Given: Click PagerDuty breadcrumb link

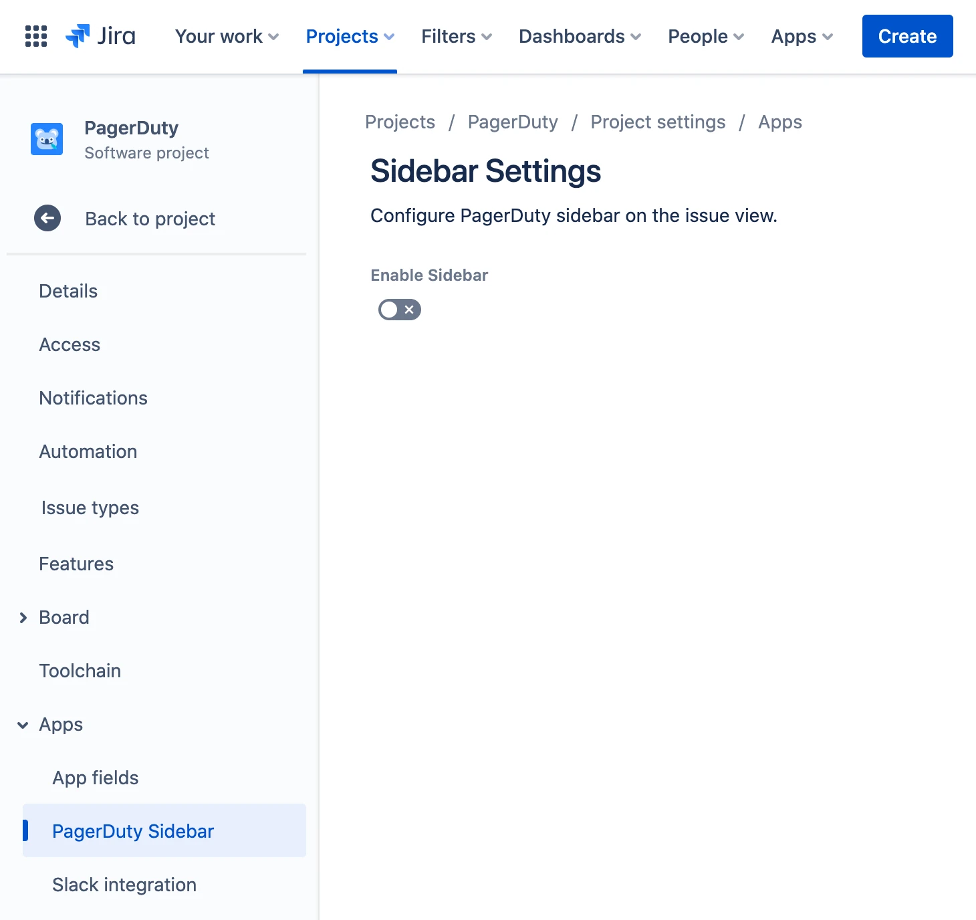Looking at the screenshot, I should (x=513, y=122).
